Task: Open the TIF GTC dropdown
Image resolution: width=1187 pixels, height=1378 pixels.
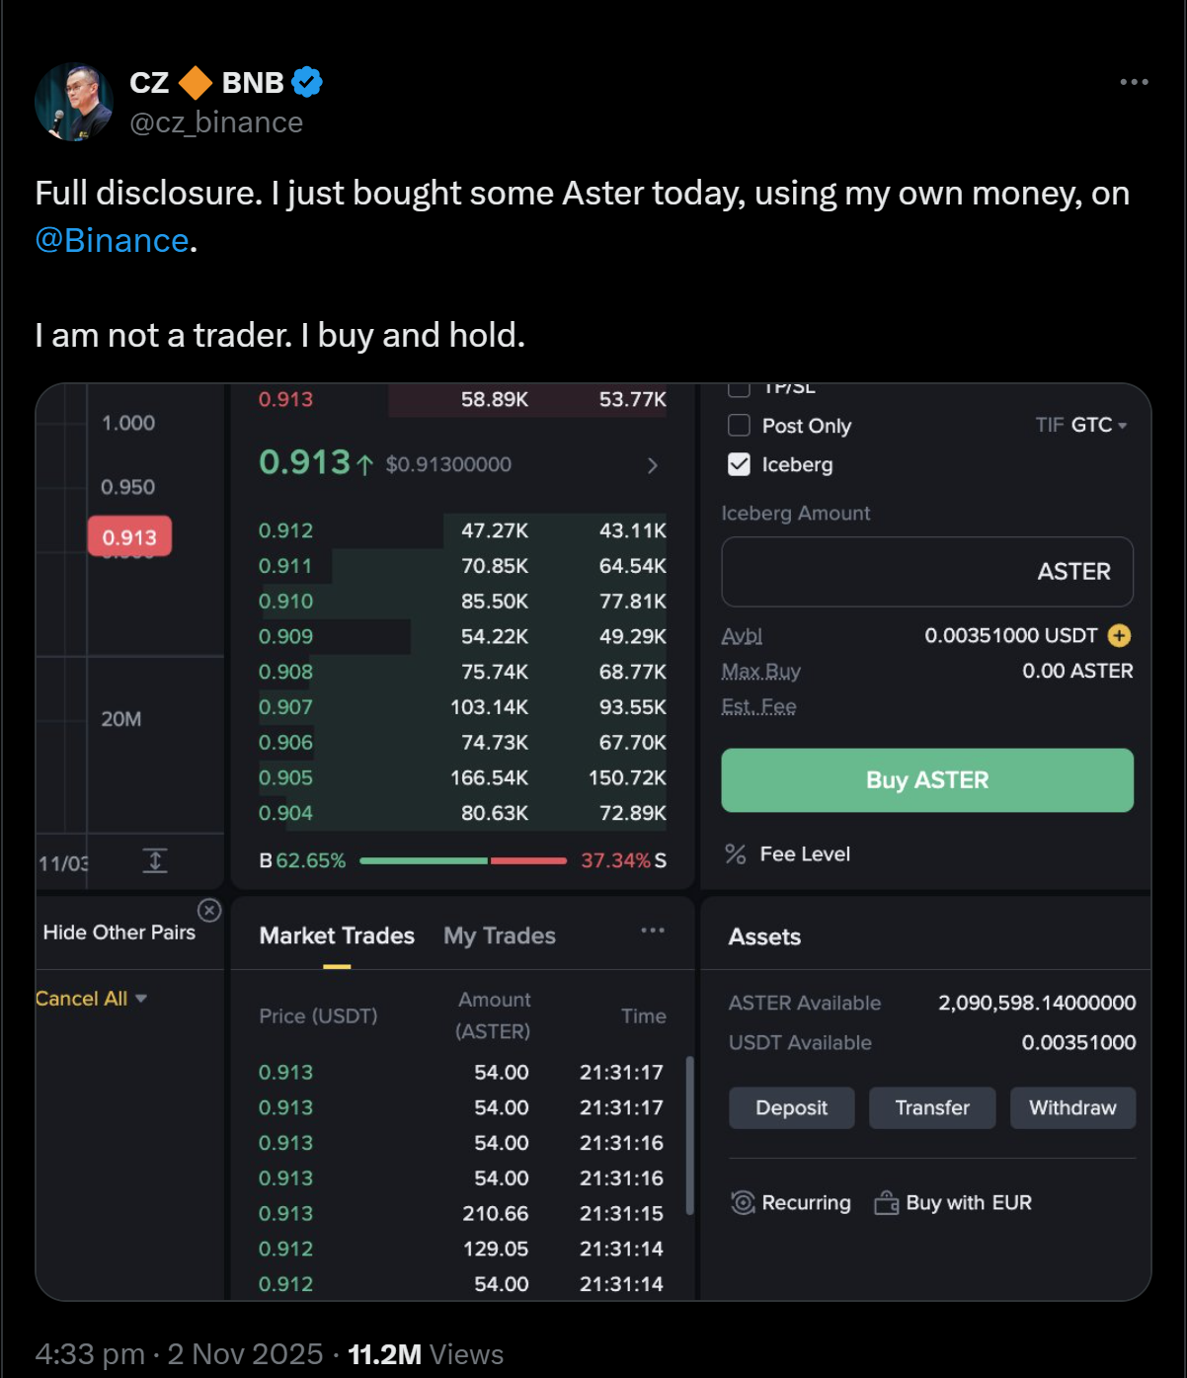Action: click(1081, 425)
